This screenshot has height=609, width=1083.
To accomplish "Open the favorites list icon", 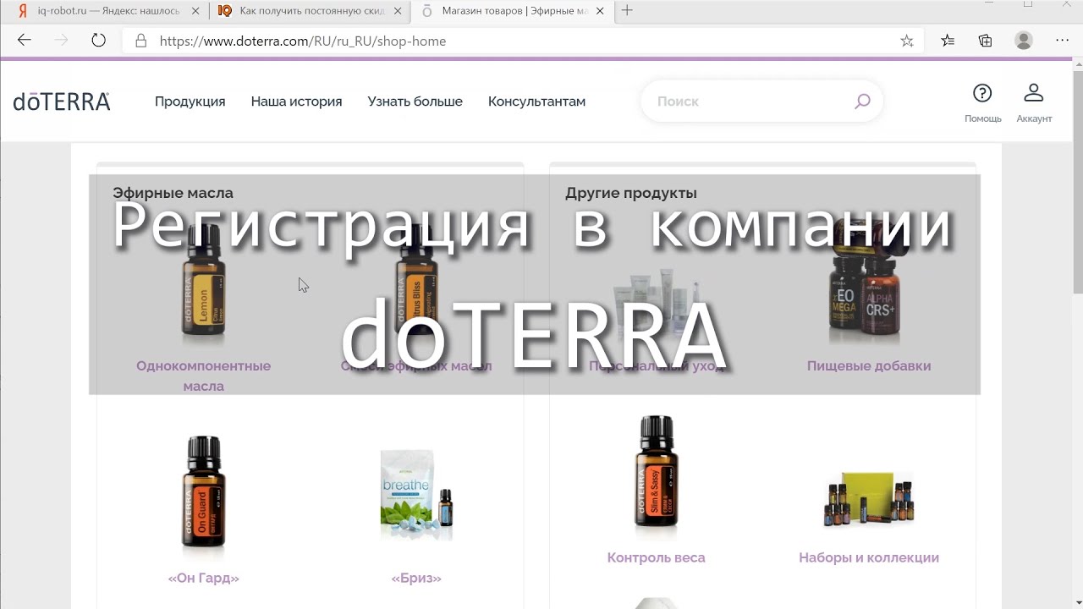I will coord(948,41).
